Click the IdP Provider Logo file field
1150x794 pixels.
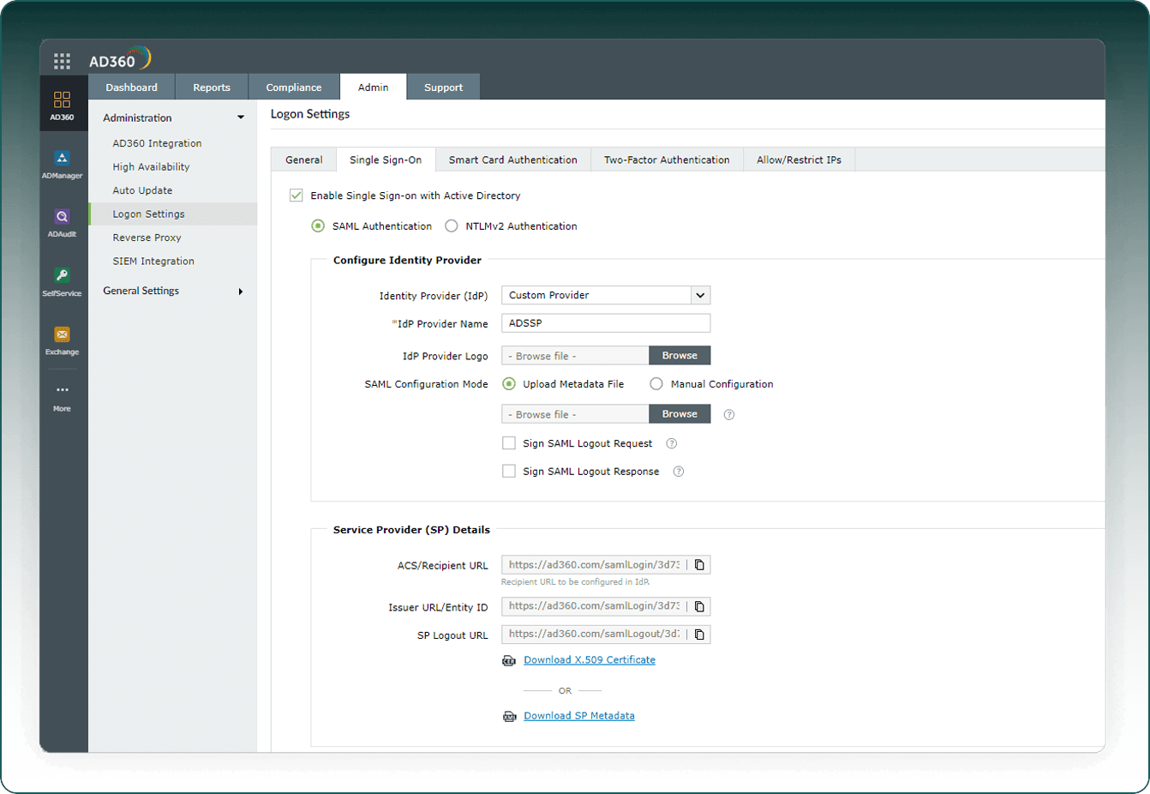pos(575,356)
